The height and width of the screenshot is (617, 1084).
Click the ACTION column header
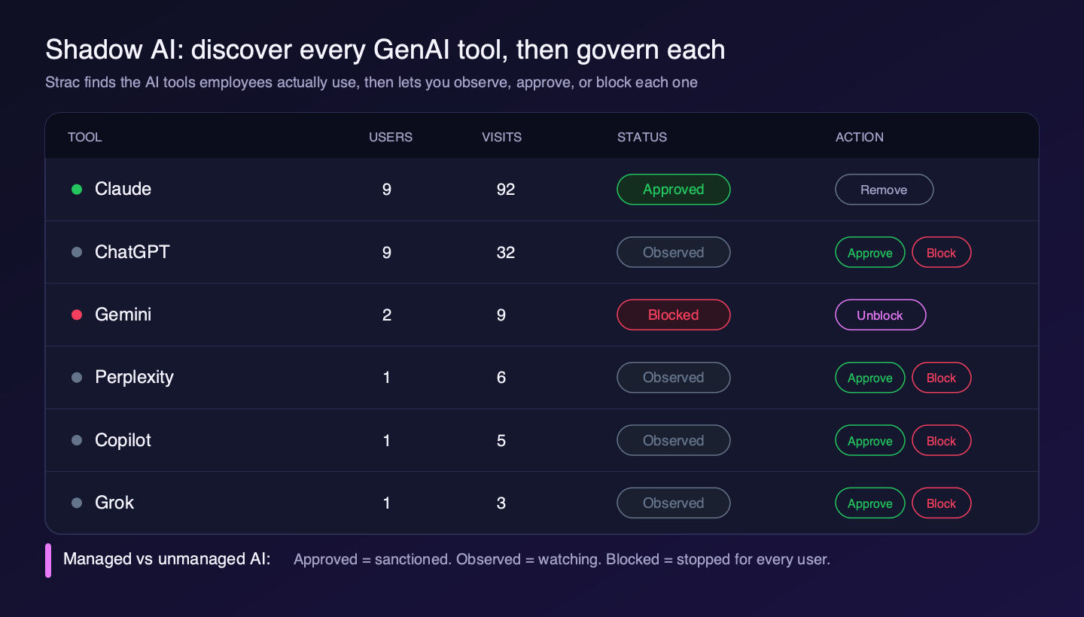coord(860,137)
